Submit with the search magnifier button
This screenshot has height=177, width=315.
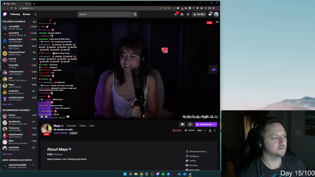135,14
